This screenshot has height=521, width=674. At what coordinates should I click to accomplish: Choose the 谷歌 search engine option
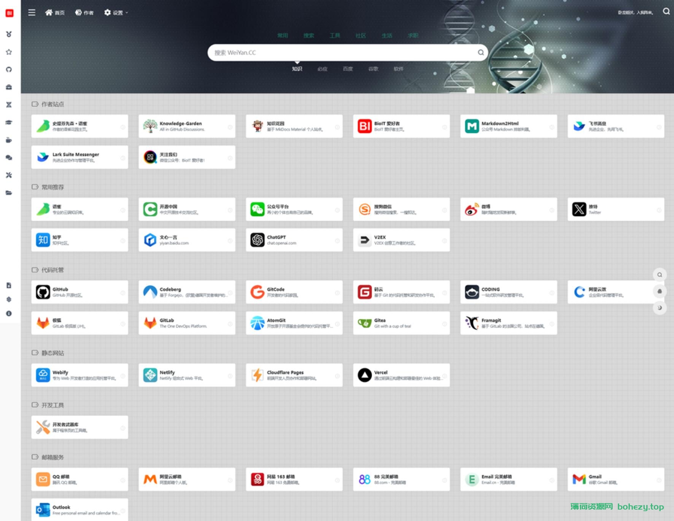[374, 69]
